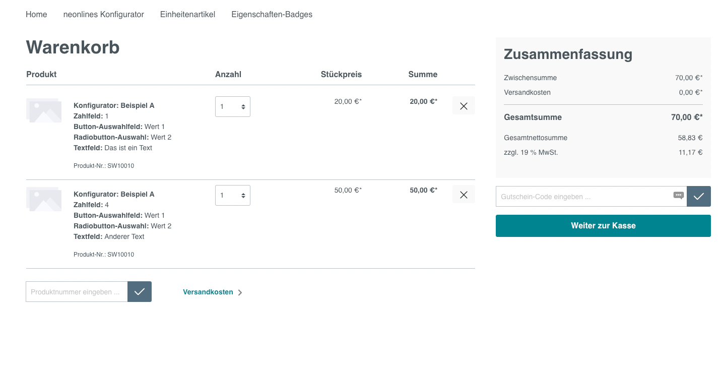The width and height of the screenshot is (721, 369).
Task: Open quantity dropdown for second cart item
Action: (233, 196)
